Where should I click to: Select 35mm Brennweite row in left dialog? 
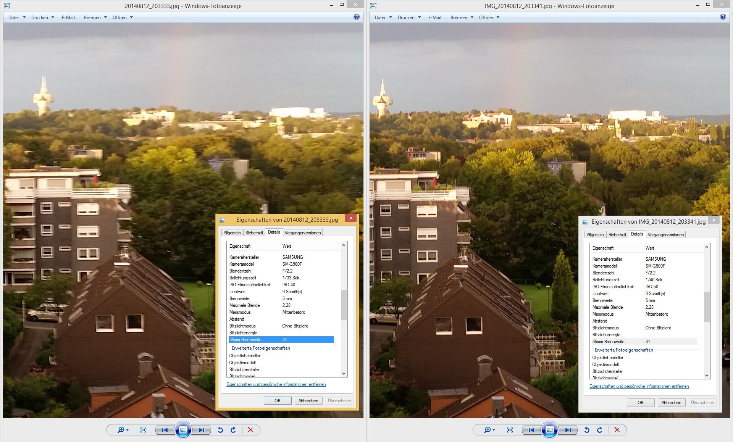281,340
